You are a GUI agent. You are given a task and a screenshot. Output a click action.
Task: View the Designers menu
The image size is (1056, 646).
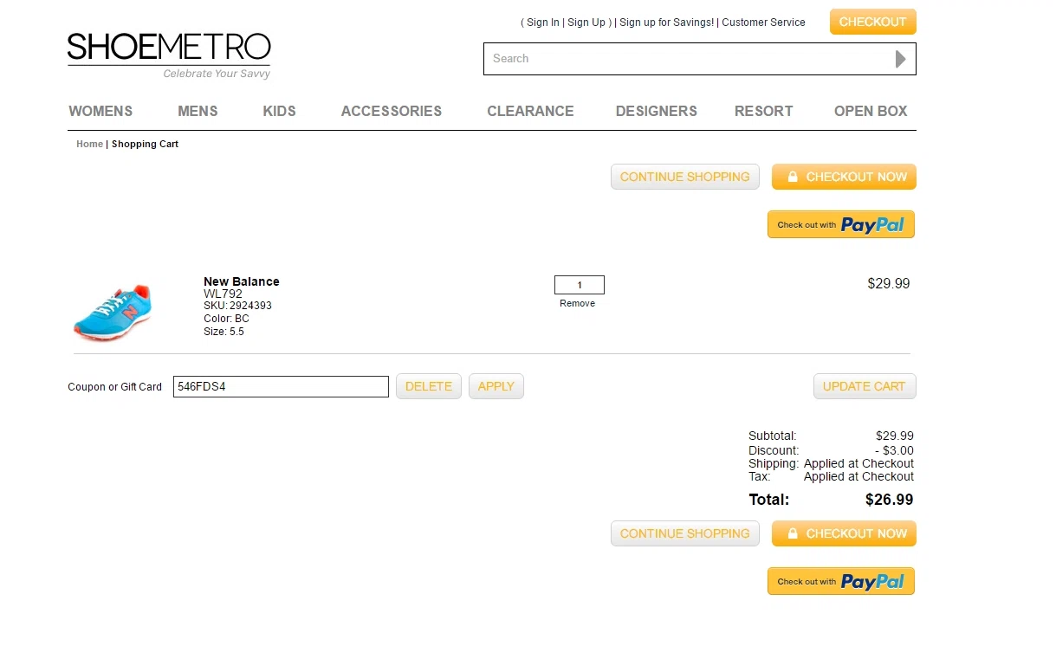(656, 111)
